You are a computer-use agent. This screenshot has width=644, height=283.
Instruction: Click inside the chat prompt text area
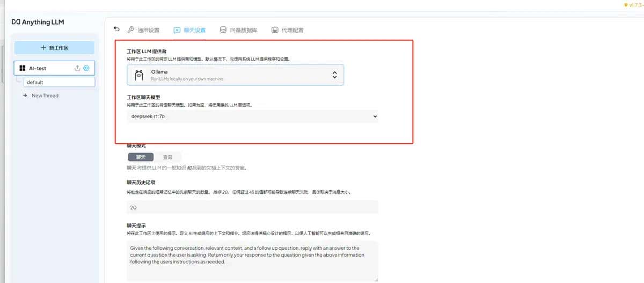(x=252, y=260)
